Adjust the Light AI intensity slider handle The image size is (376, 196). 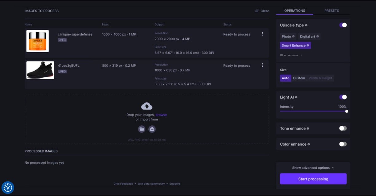coord(347,111)
